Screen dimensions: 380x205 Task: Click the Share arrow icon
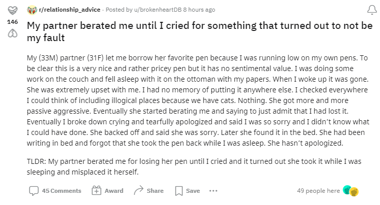click(x=138, y=191)
